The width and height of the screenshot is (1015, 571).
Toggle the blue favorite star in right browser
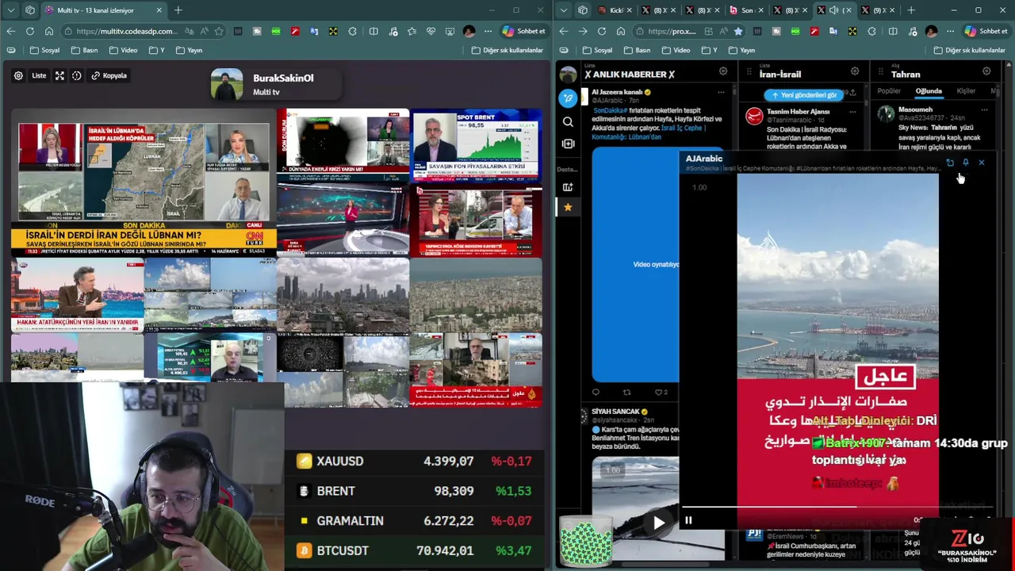pos(738,31)
